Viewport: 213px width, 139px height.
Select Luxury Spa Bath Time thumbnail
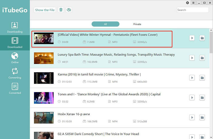click(44, 58)
